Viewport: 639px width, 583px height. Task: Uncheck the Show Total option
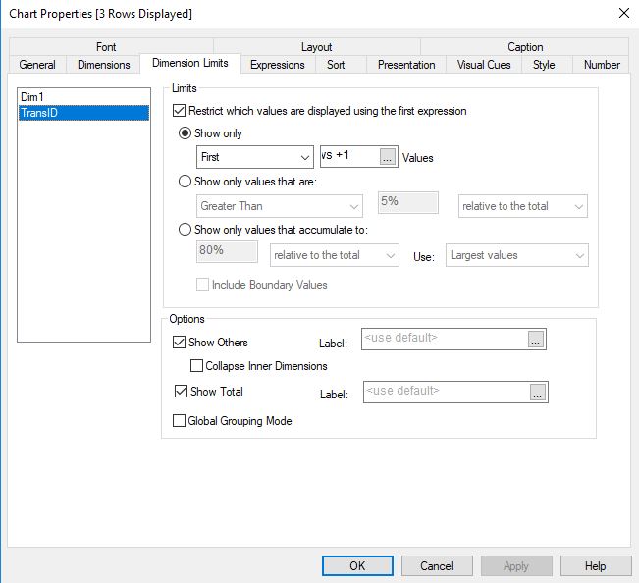tap(179, 391)
